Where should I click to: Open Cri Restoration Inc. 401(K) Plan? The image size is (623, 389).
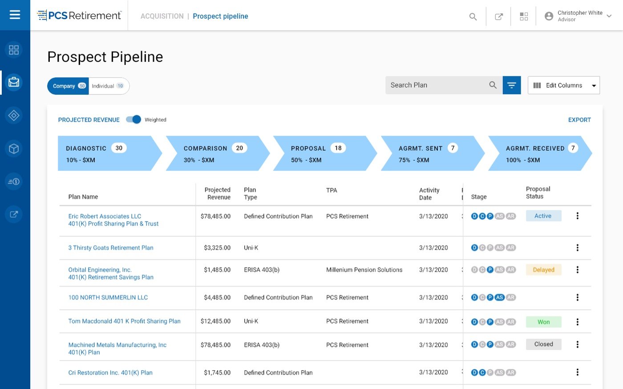click(110, 373)
